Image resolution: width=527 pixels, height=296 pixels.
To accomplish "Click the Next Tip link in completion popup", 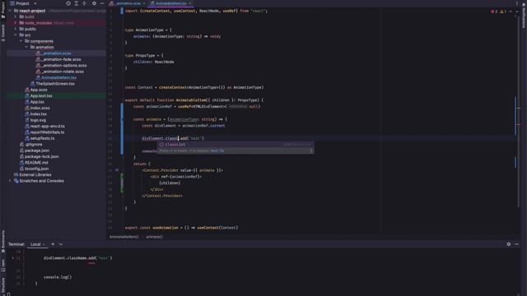I will tap(217, 150).
